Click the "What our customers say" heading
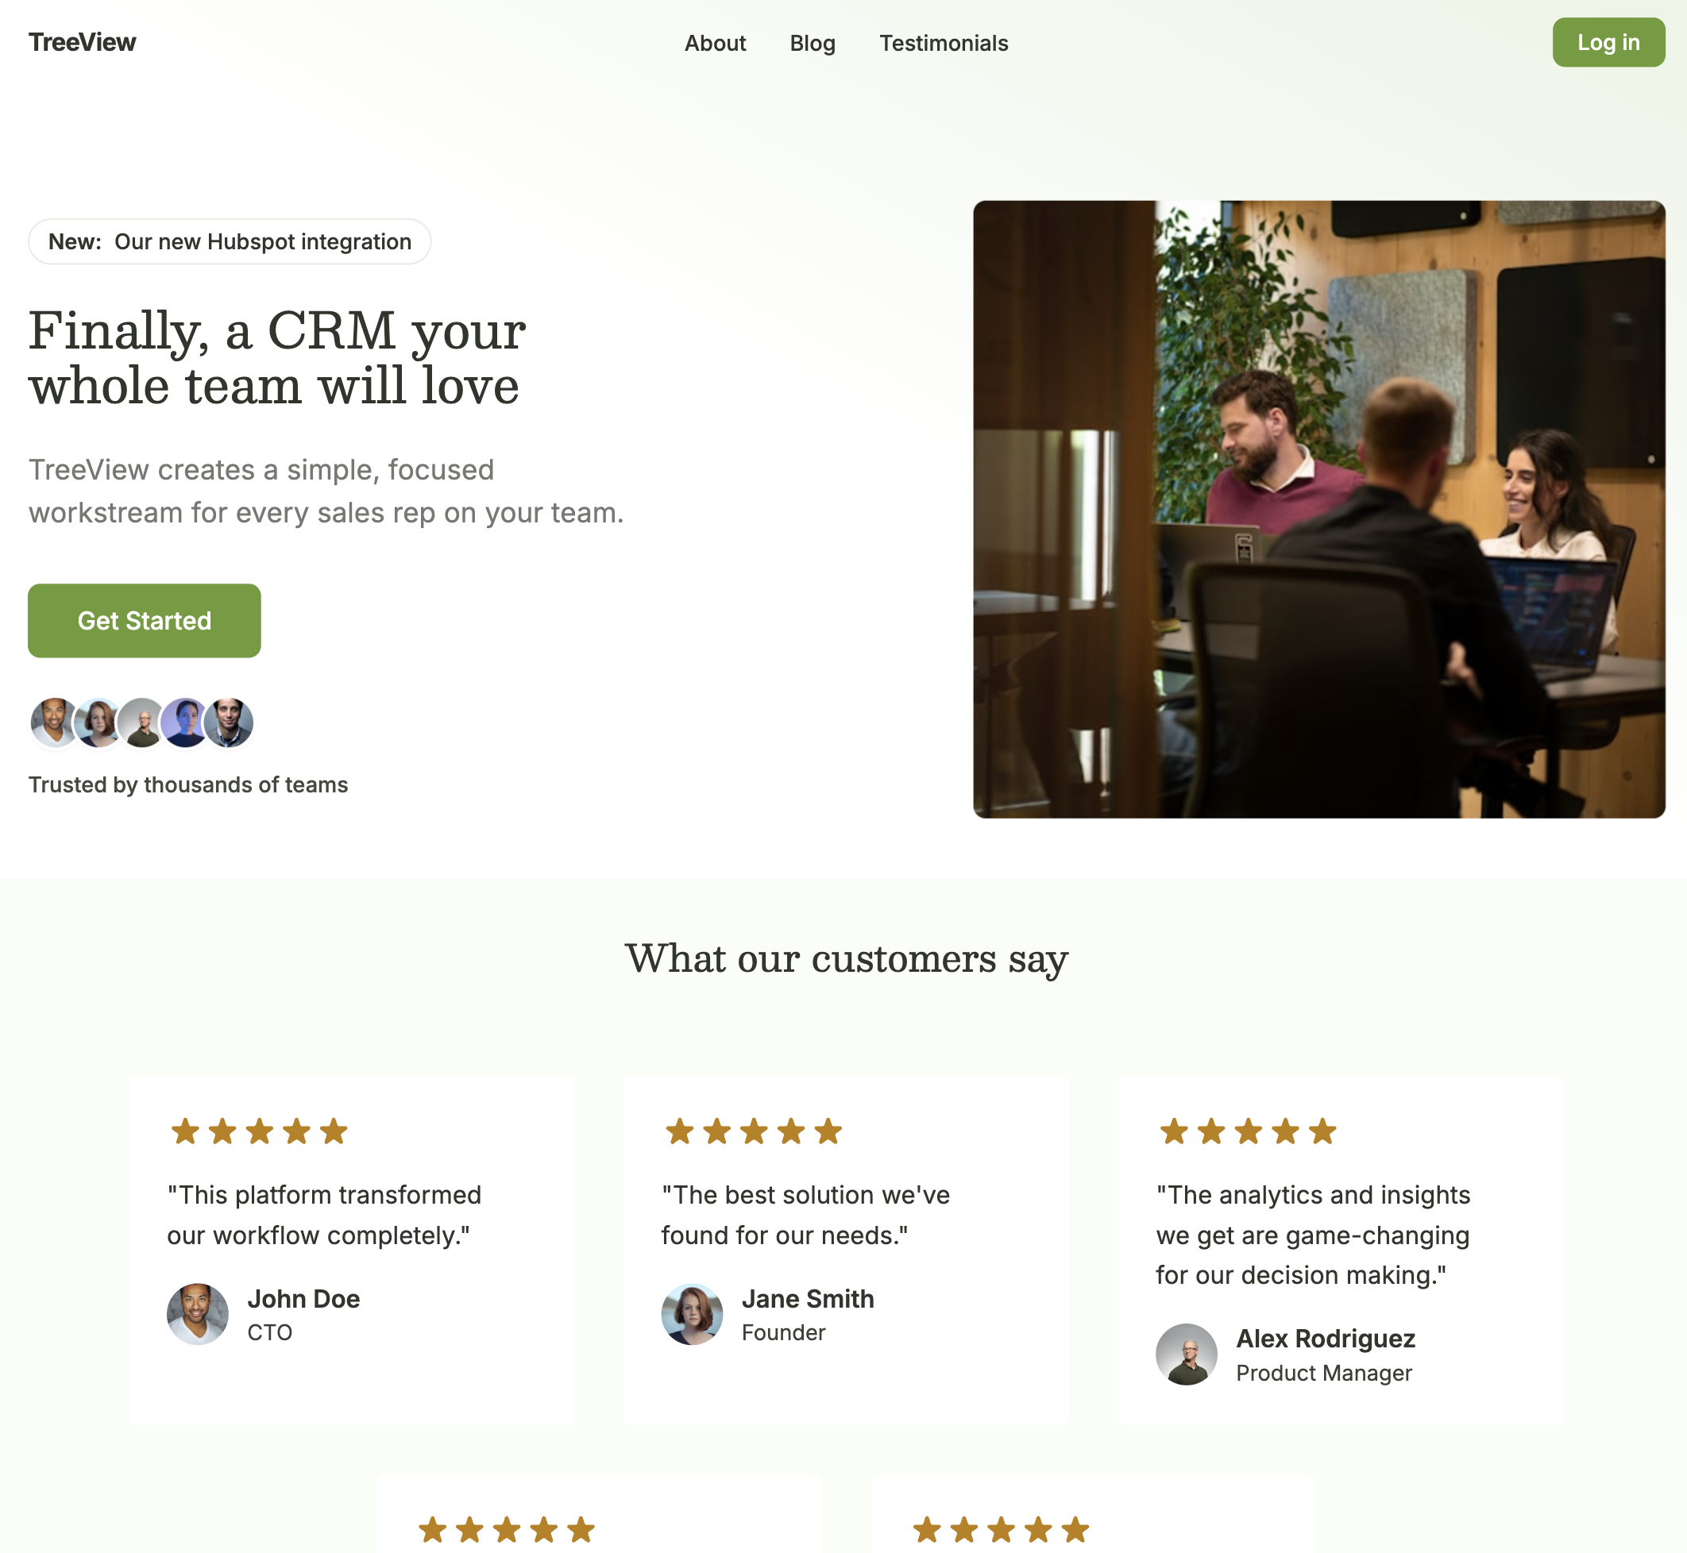 click(846, 958)
